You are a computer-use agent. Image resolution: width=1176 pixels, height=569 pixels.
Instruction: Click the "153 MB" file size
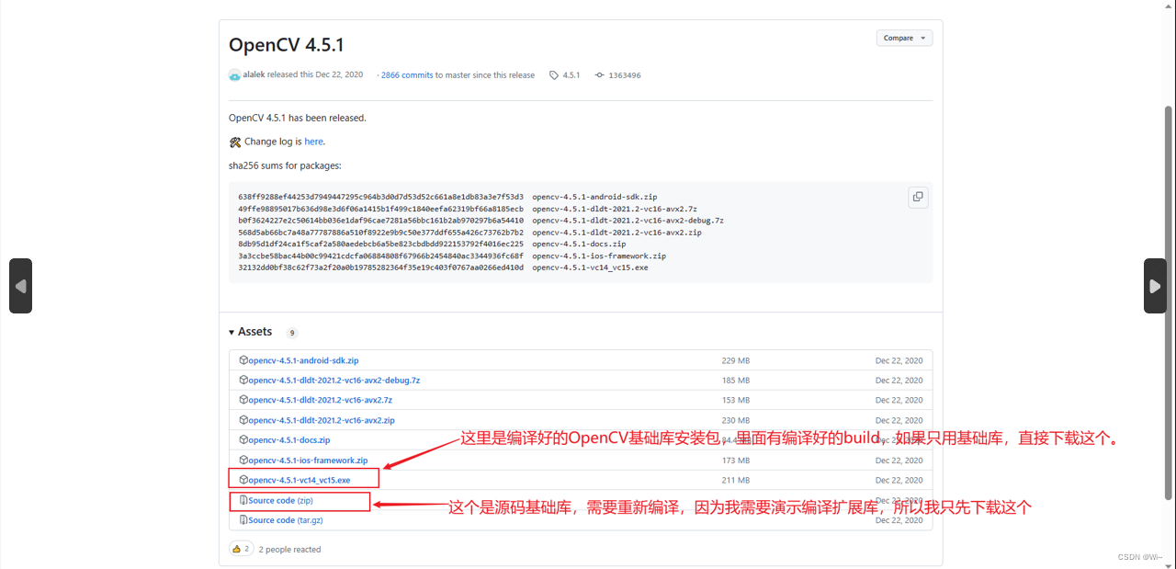(x=735, y=401)
